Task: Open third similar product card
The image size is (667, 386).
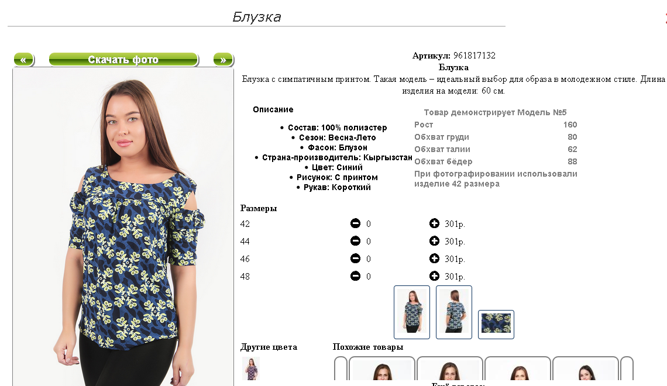Action: pos(518,368)
